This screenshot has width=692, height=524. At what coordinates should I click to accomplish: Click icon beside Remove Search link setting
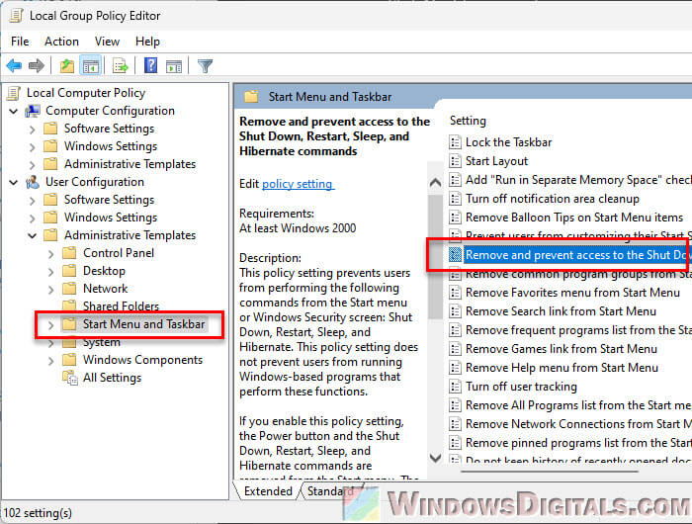click(455, 311)
